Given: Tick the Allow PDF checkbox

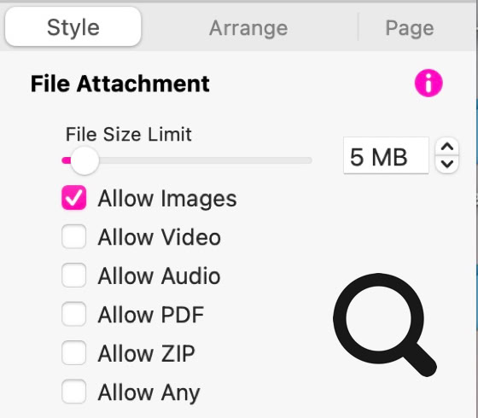Looking at the screenshot, I should [x=73, y=314].
